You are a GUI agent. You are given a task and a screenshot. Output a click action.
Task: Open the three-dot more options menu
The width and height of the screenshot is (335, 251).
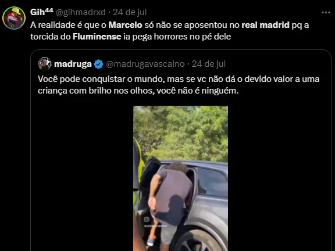(326, 13)
